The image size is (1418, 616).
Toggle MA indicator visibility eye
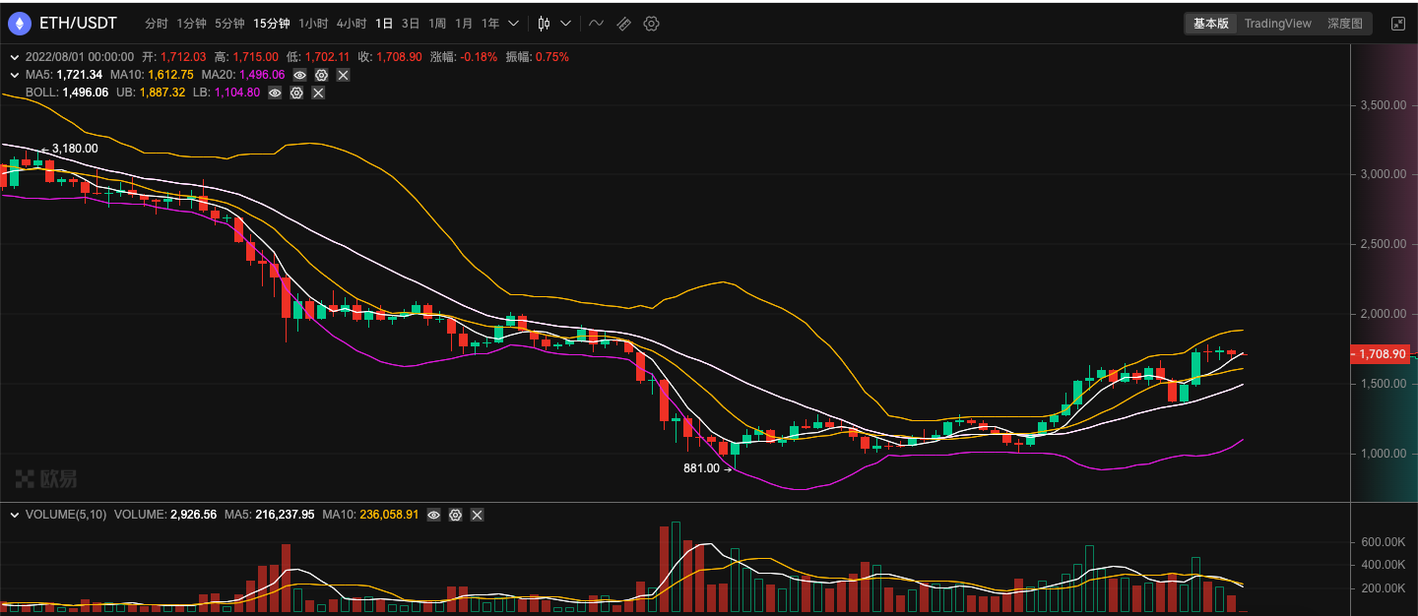coord(299,75)
